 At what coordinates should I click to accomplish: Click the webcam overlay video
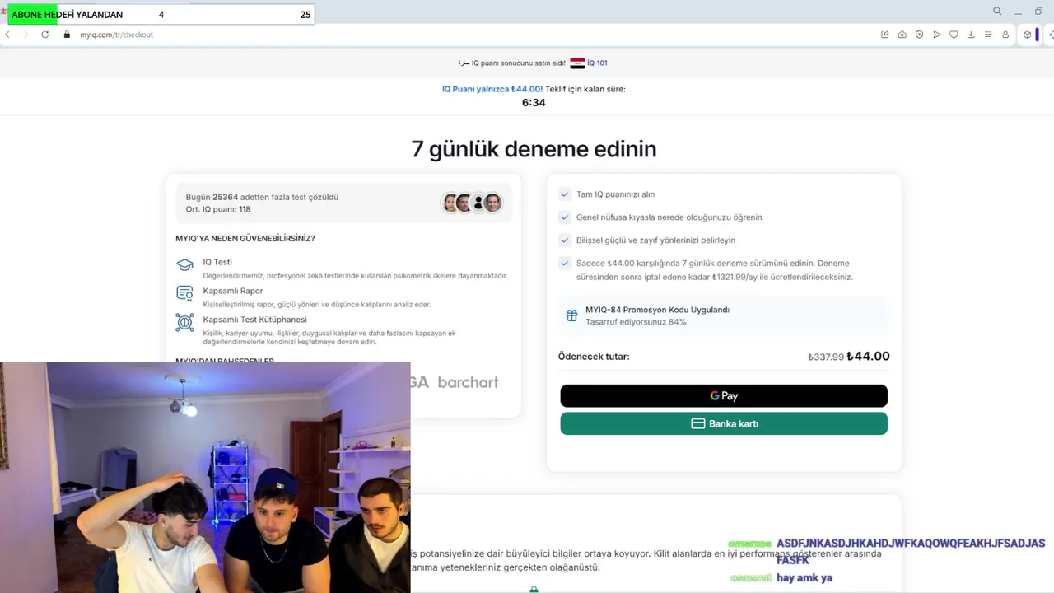click(x=205, y=478)
